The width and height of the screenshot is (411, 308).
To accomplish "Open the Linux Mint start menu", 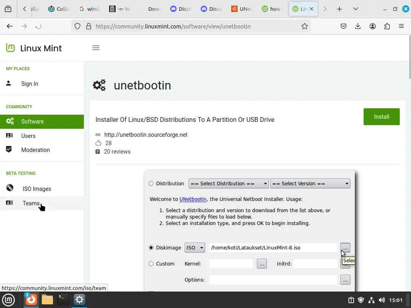I will point(8,300).
